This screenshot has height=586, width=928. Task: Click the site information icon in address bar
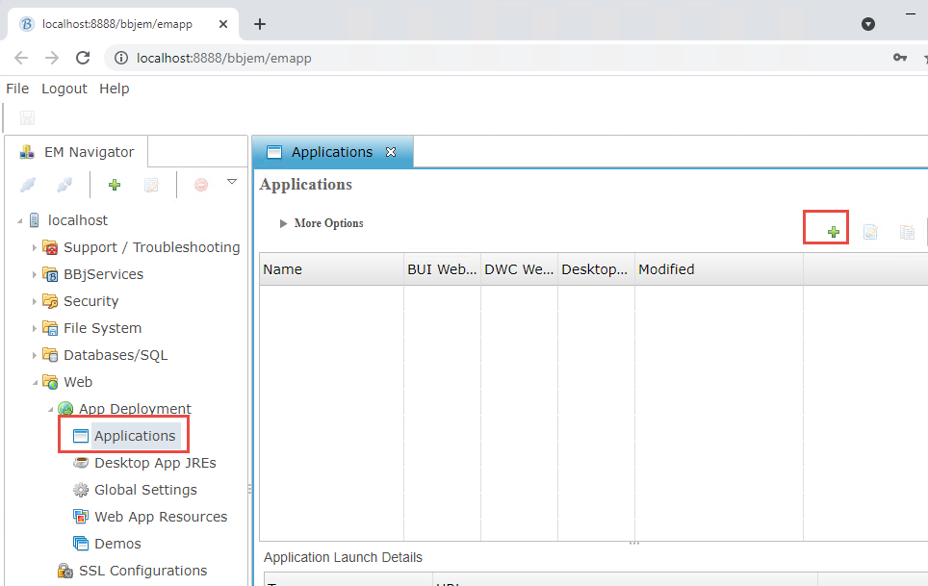point(120,58)
